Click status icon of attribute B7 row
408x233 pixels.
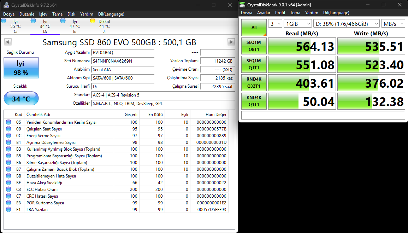[8, 169]
